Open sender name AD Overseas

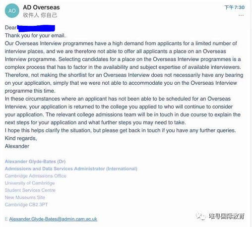tap(41, 7)
